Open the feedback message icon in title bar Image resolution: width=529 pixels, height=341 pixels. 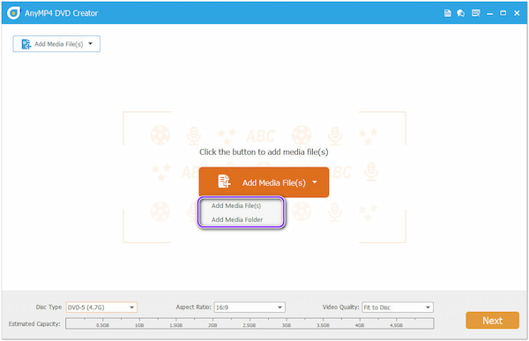[476, 13]
